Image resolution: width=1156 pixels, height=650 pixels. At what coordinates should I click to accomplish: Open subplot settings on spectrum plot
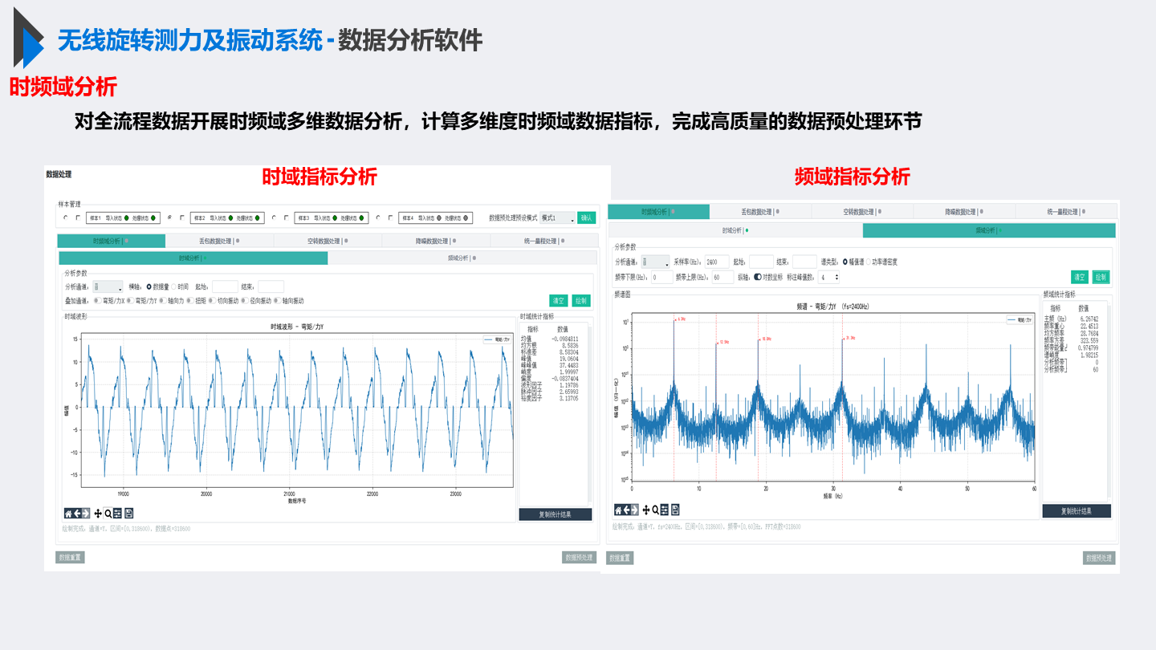[665, 510]
